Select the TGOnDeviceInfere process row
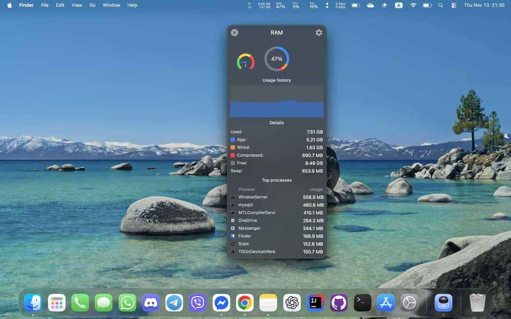The image size is (511, 319). pos(276,252)
